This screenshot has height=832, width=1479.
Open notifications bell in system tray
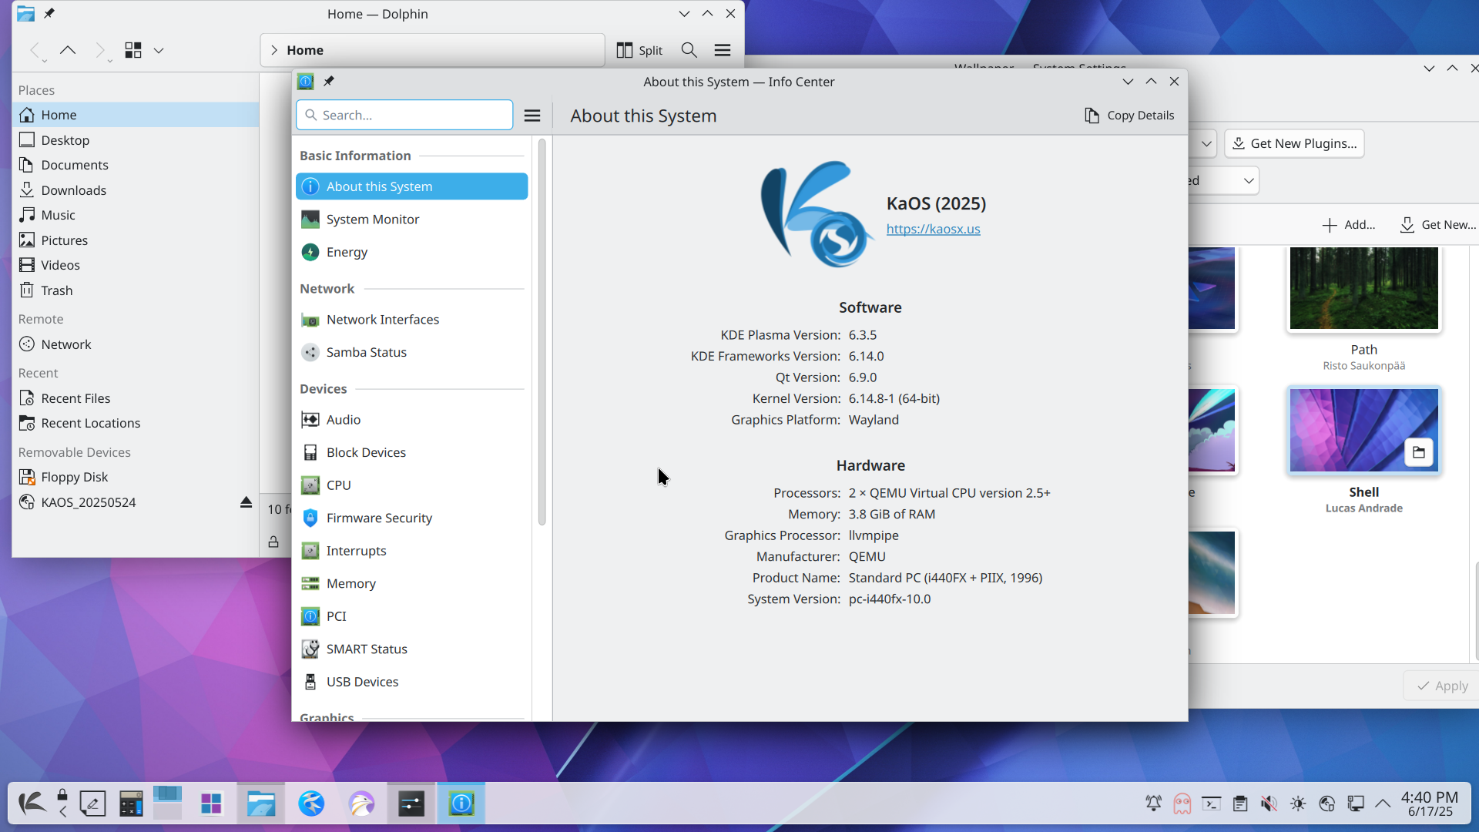(x=1153, y=803)
